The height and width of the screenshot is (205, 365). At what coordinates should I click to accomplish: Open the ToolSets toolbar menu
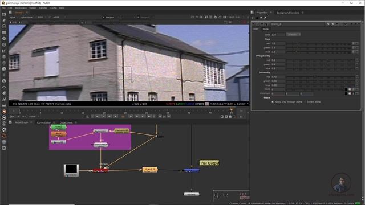(x=4, y=99)
